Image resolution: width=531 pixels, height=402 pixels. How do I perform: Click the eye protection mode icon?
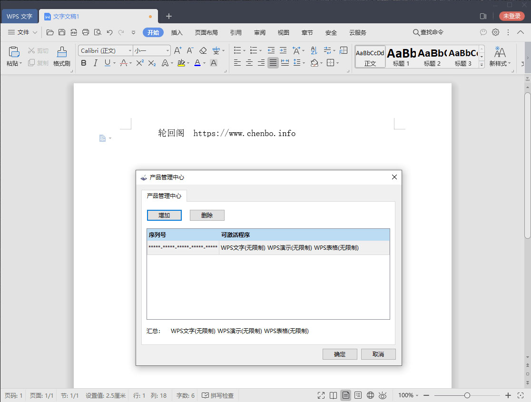(383, 395)
